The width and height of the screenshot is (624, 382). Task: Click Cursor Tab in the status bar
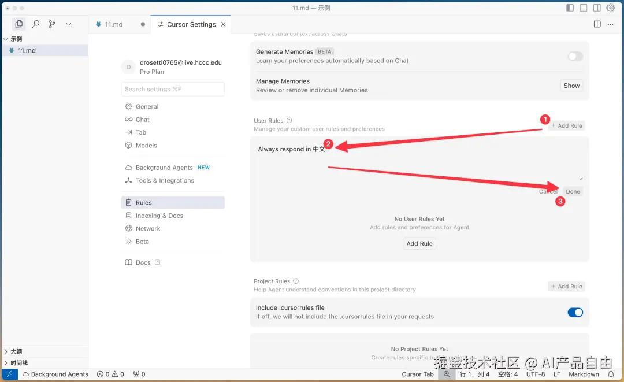click(x=418, y=374)
